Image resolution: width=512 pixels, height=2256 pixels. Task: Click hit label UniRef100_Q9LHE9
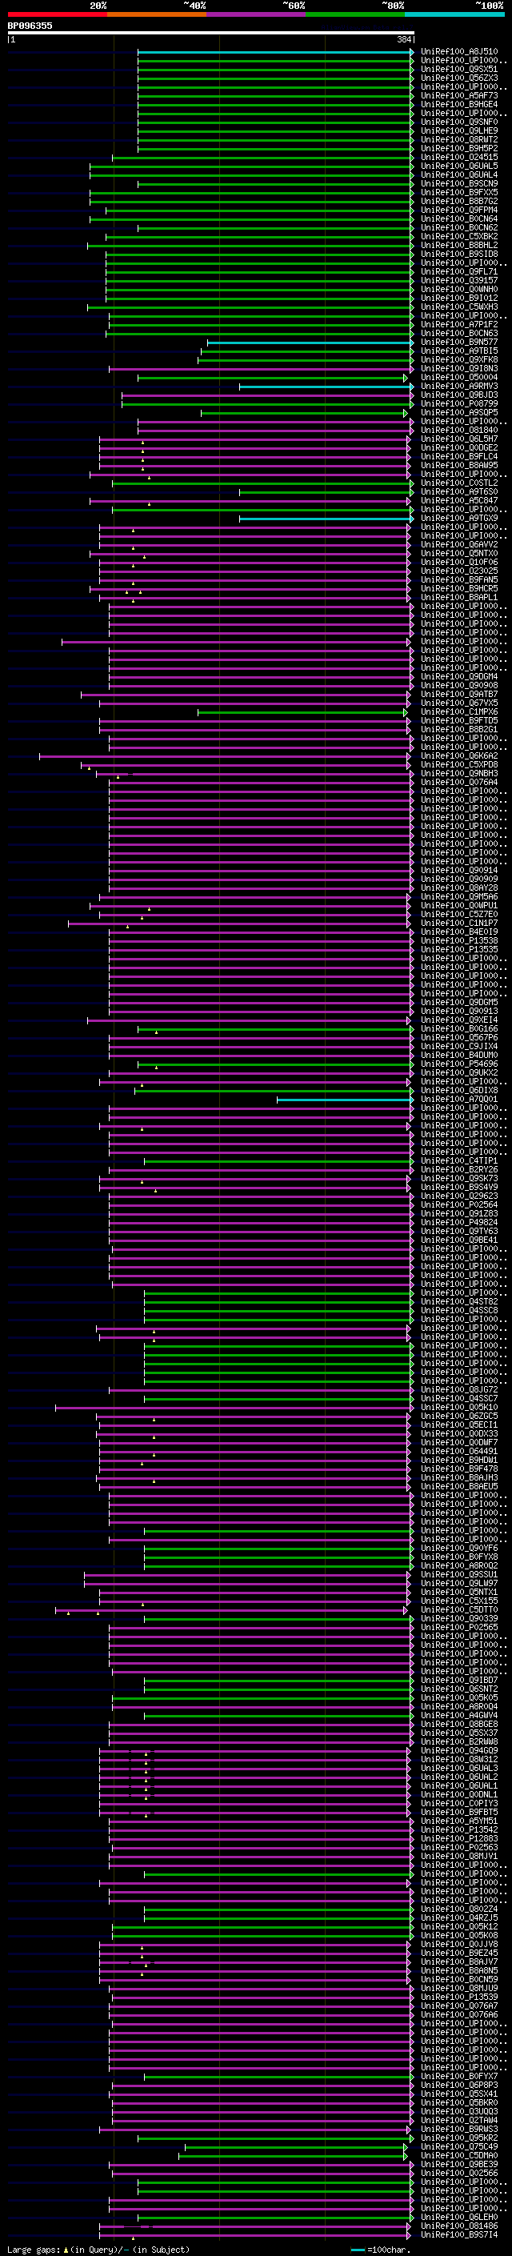pos(458,130)
